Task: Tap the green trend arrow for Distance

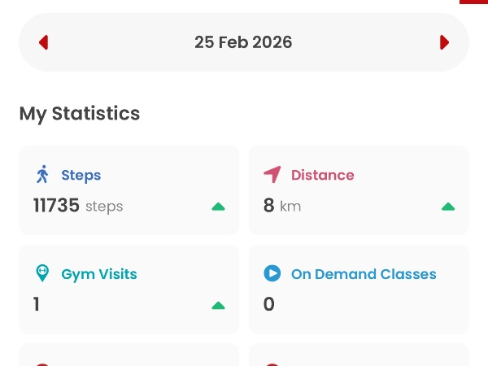Action: [x=448, y=207]
